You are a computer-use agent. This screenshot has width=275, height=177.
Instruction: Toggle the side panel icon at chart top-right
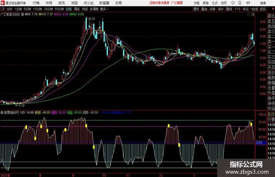point(253,15)
